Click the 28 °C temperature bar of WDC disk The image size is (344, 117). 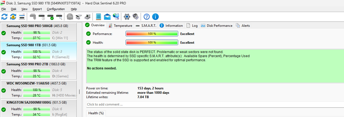(37, 95)
